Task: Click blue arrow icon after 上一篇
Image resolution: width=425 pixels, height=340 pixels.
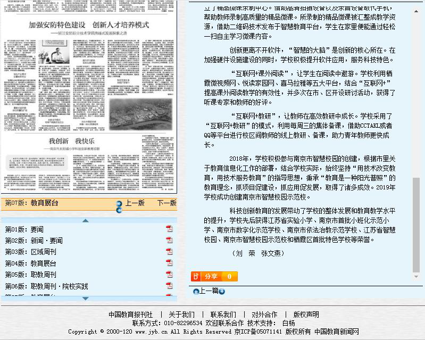Action: [x=222, y=292]
